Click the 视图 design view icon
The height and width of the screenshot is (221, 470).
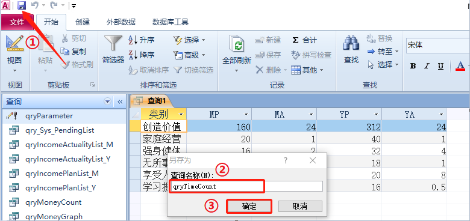coord(14,44)
